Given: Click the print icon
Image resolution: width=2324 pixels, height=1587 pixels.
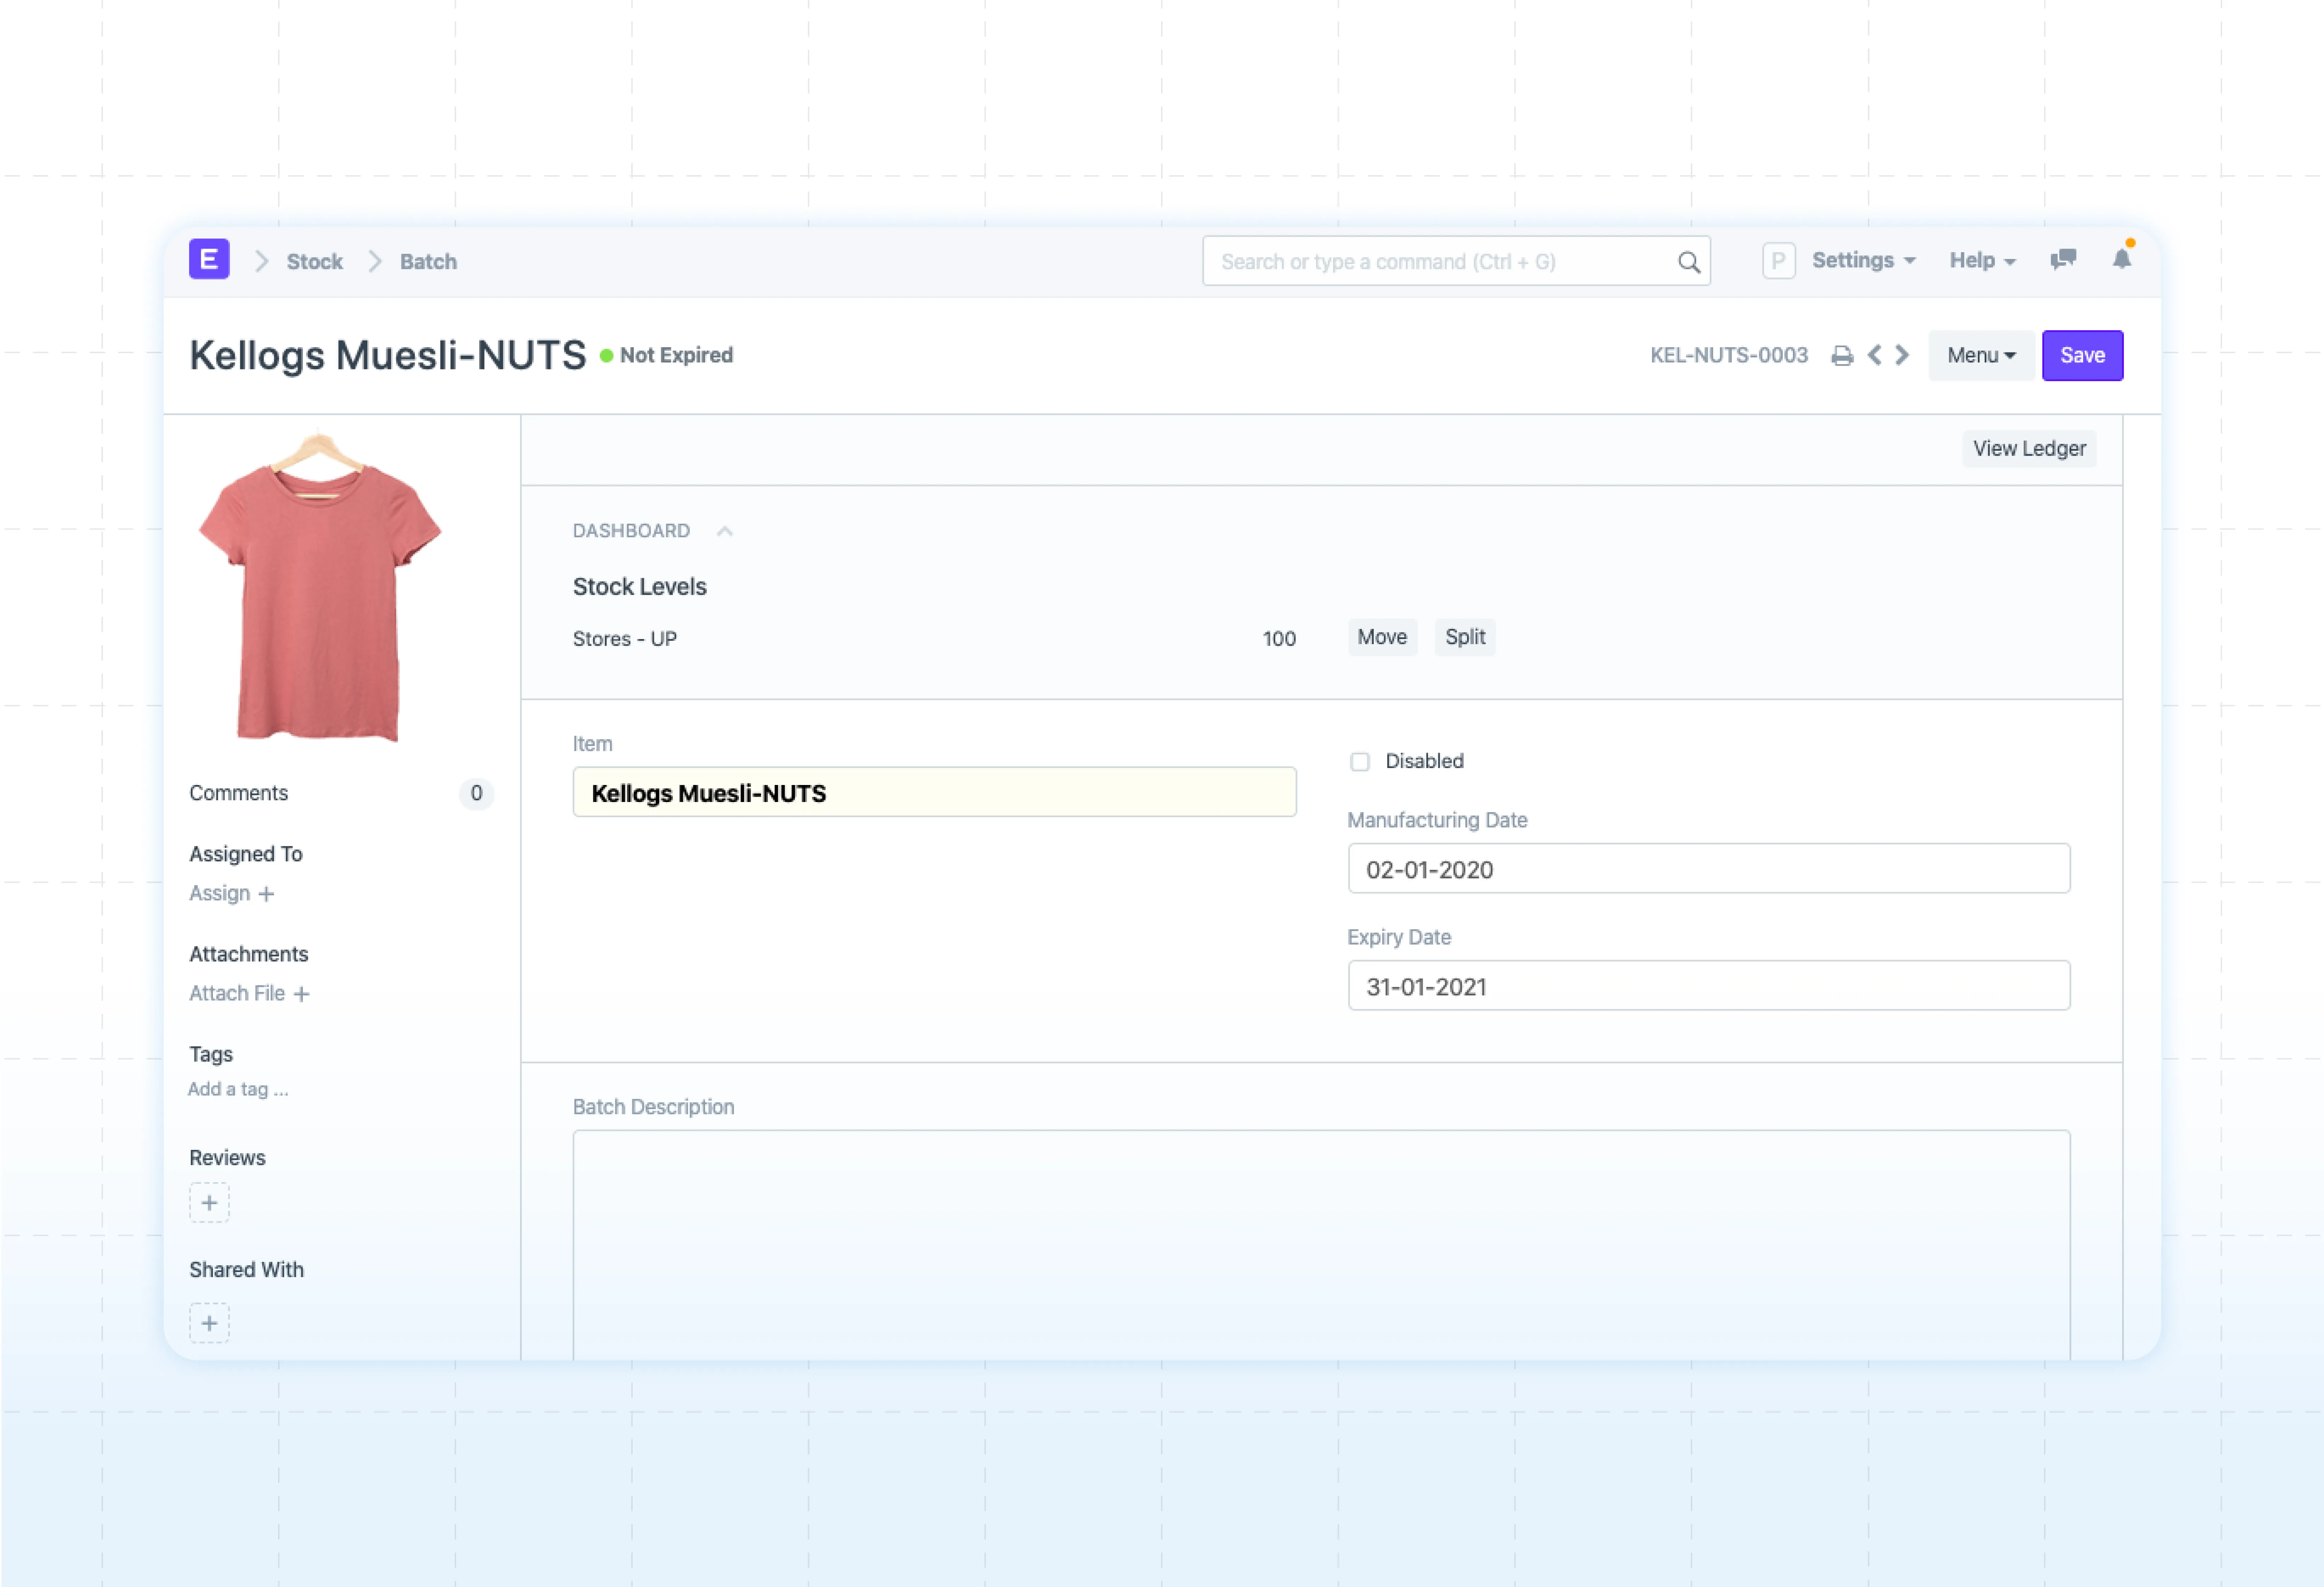Looking at the screenshot, I should point(1841,356).
